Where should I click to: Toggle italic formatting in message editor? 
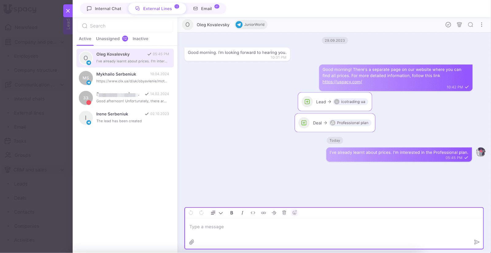pos(242,213)
